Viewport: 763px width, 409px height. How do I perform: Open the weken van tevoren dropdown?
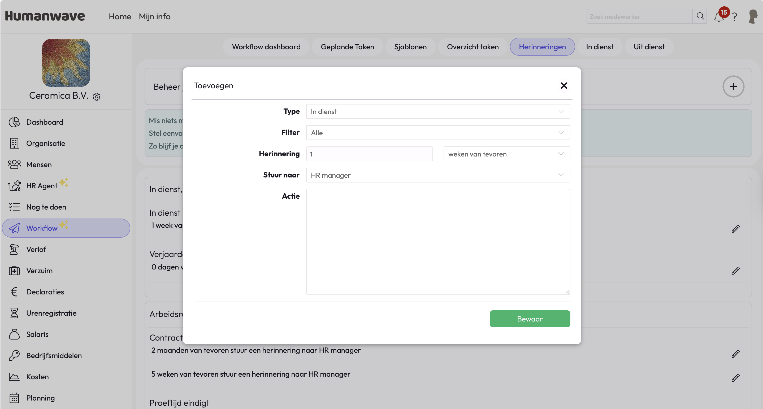(506, 154)
